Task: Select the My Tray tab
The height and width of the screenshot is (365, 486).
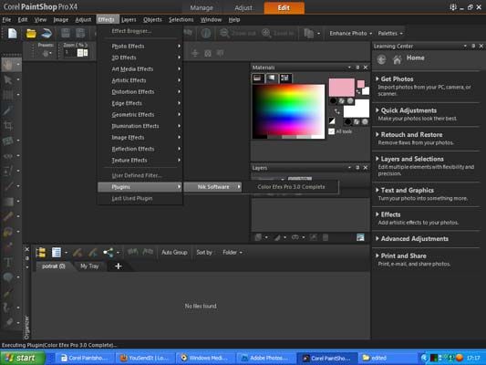Action: [x=89, y=266]
